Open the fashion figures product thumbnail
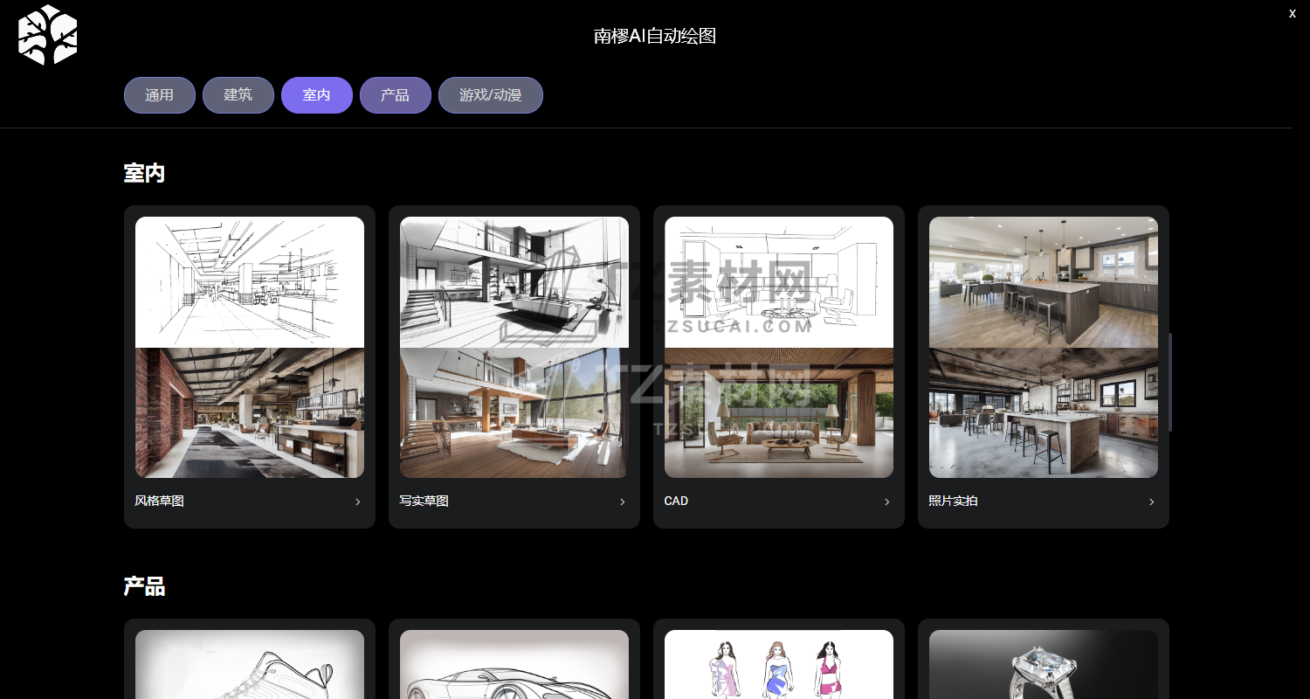Viewport: 1310px width, 699px height. click(x=779, y=665)
